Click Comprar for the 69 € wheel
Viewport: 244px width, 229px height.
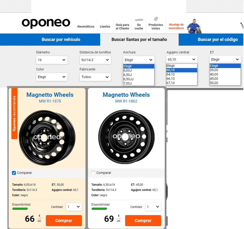pos(143,220)
